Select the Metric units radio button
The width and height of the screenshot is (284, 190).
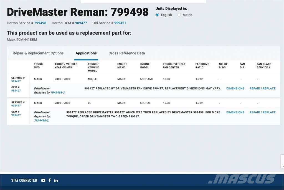tap(179, 15)
